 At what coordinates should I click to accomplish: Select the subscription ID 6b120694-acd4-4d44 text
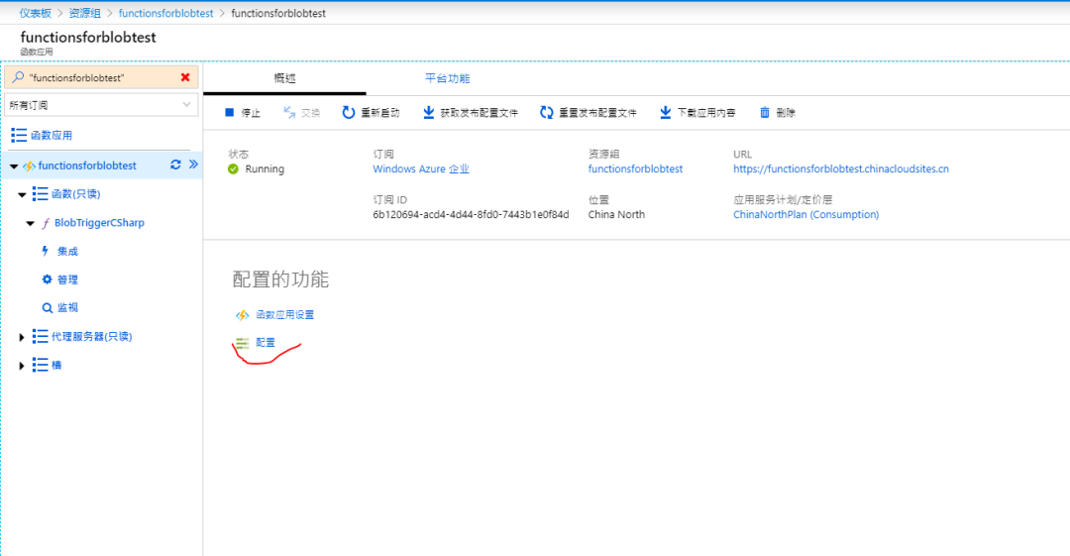[x=471, y=214]
